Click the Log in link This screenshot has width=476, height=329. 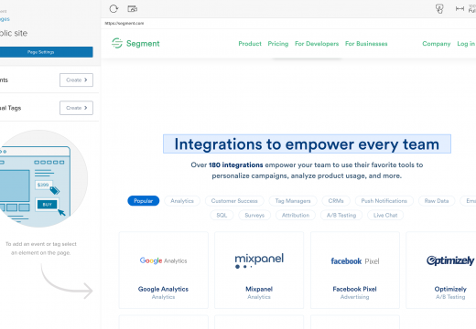coord(466,44)
